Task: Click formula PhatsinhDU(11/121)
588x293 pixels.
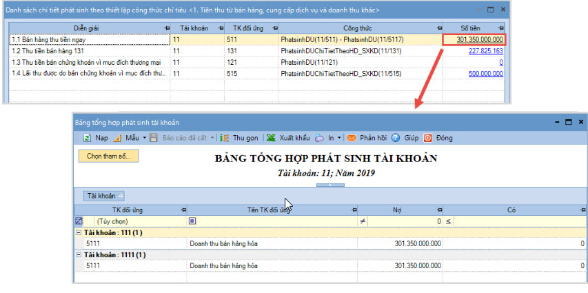Action: tap(309, 62)
